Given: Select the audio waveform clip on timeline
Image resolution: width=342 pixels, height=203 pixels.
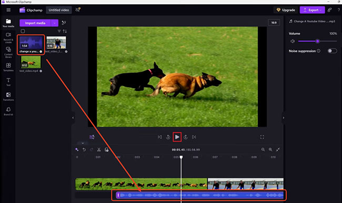Looking at the screenshot, I should (199, 195).
